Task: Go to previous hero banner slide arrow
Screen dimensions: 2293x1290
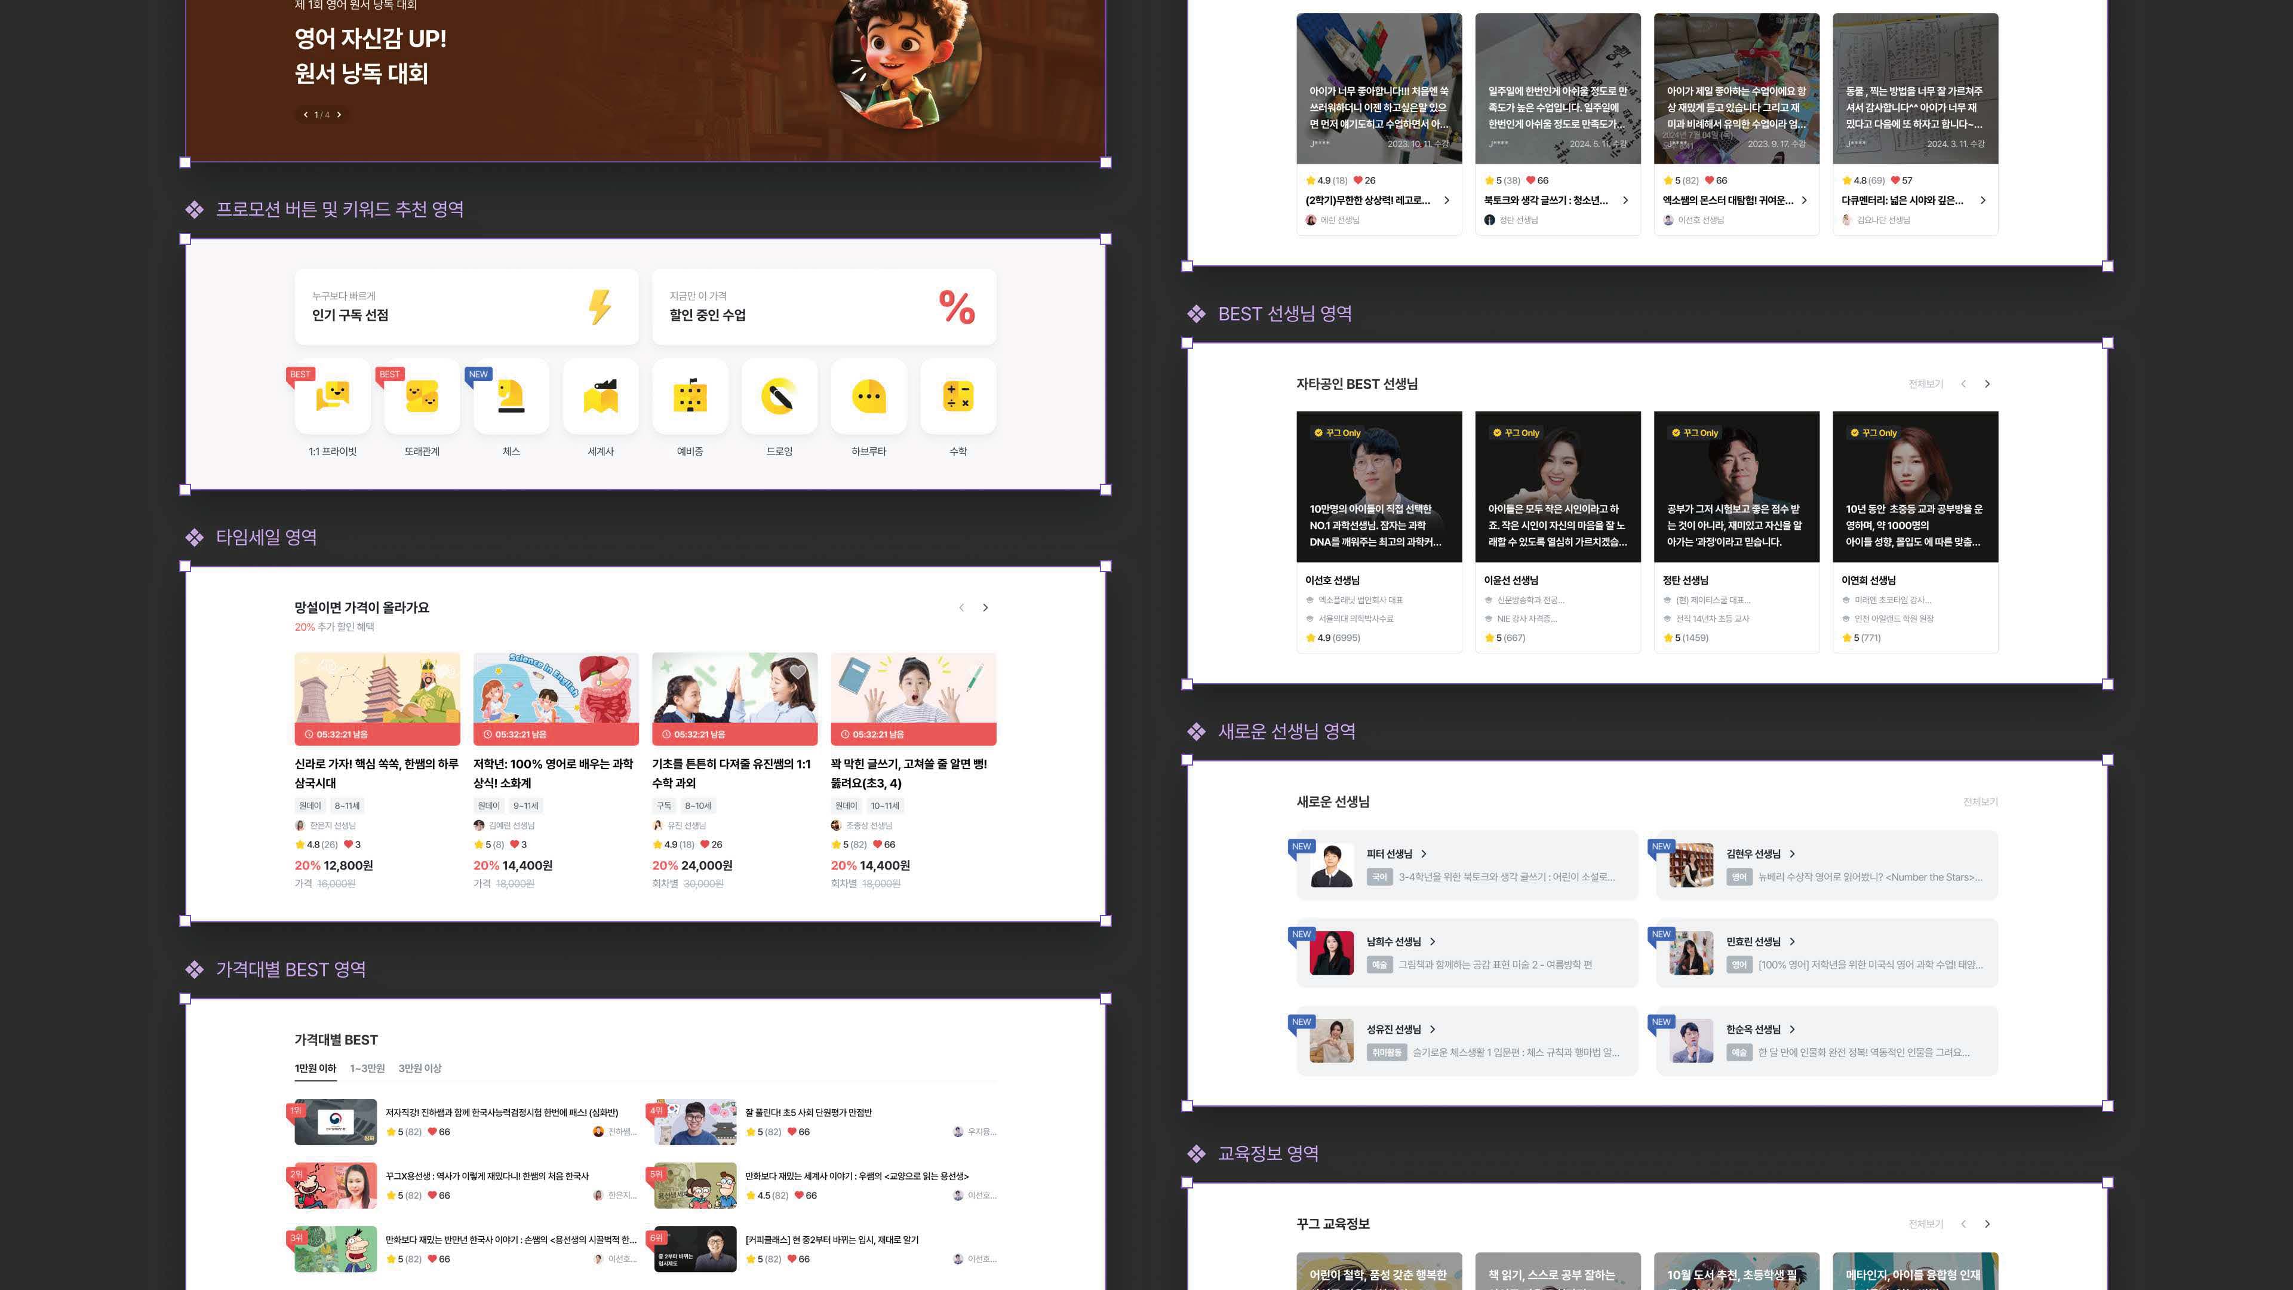Action: point(305,115)
